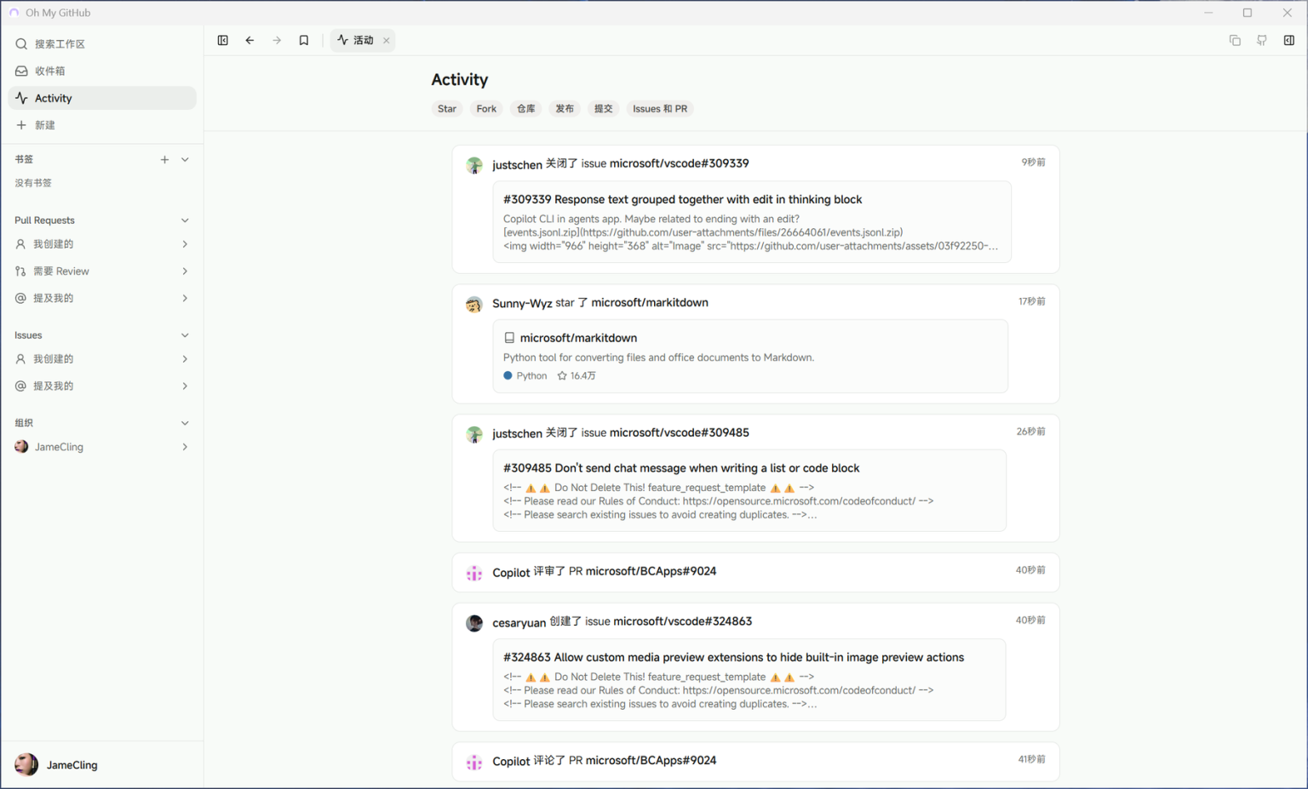The height and width of the screenshot is (789, 1308).
Task: Open the #309485 Don't send chat message card
Action: coord(749,490)
